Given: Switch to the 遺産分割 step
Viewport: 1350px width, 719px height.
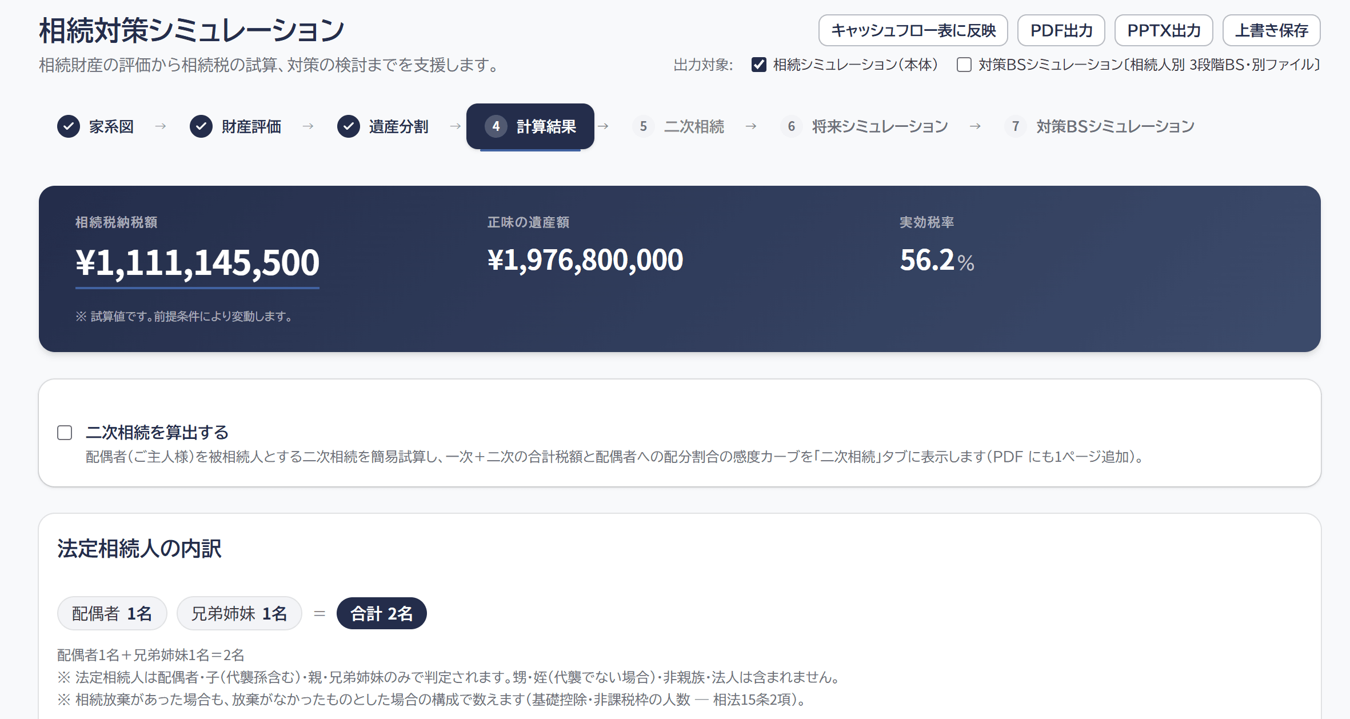Looking at the screenshot, I should click(383, 126).
